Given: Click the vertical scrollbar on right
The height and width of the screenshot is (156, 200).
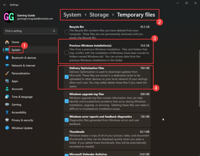Looking at the screenshot, I should (199, 78).
